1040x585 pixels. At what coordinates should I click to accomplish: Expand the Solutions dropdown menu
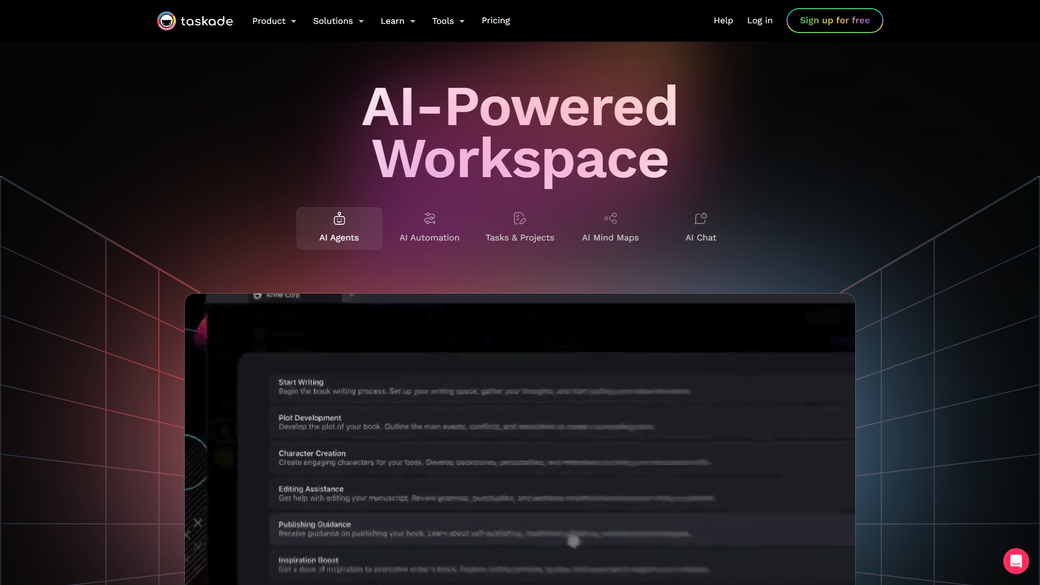coord(338,21)
